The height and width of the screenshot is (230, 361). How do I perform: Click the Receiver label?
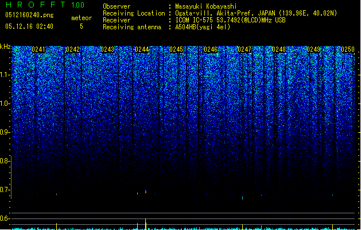[x=117, y=20]
